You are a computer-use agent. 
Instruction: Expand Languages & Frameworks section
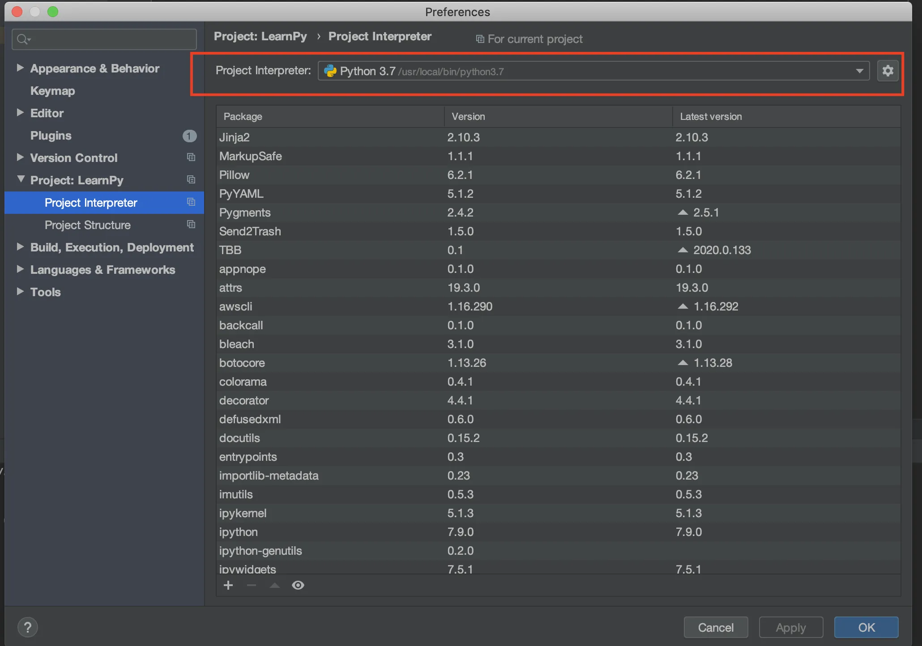pyautogui.click(x=20, y=269)
